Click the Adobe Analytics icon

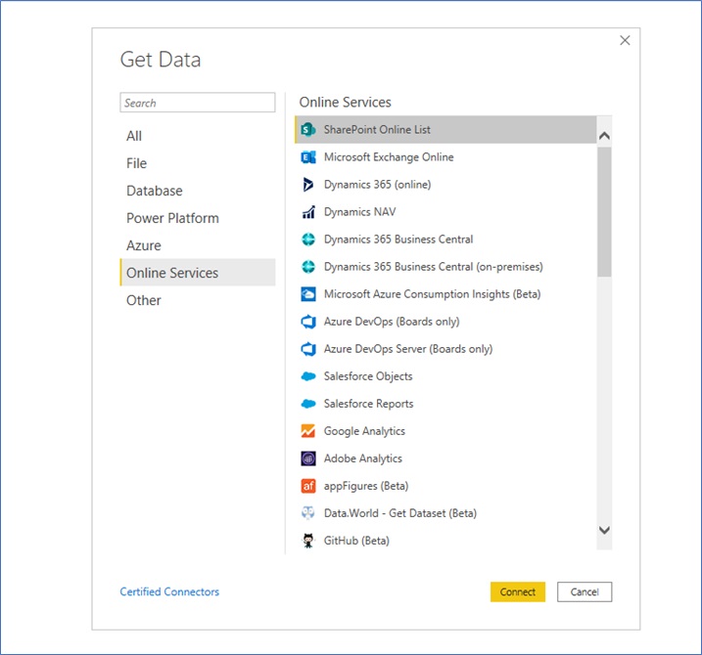tap(308, 458)
